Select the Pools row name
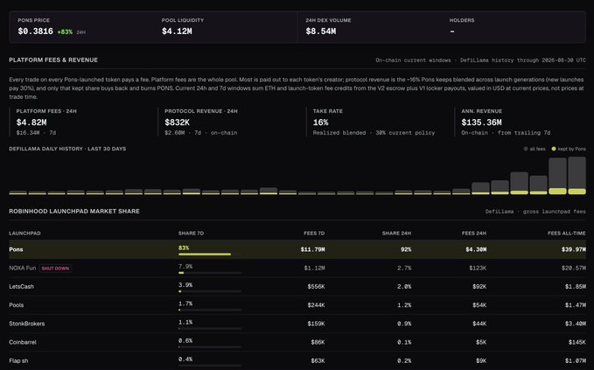The image size is (594, 370). tap(17, 305)
